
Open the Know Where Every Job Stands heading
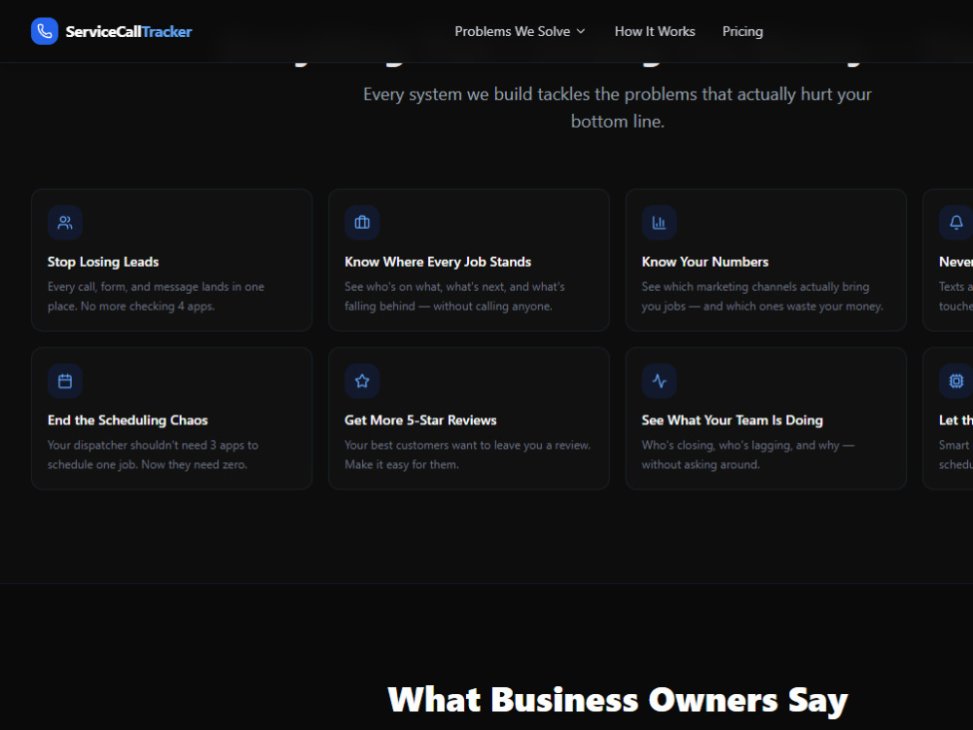coord(438,262)
